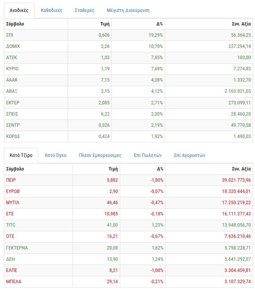Viewport: 255px width, 289px height.
Task: Click the ΠΕΙΡ symbol in turnover table
Action: click(11, 180)
